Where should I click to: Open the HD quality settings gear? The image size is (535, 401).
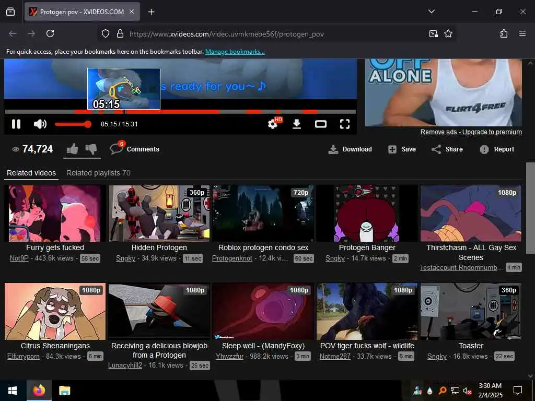pyautogui.click(x=273, y=124)
